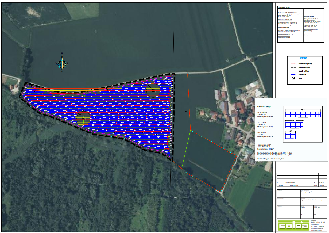Click the magenta Zaun line sample in legend
The width and height of the screenshot is (329, 233).
coord(293,71)
